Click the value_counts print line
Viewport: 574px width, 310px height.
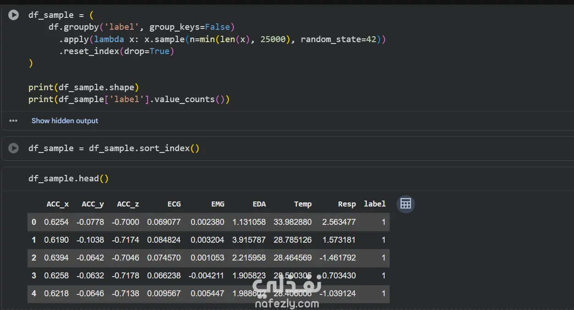(x=129, y=99)
